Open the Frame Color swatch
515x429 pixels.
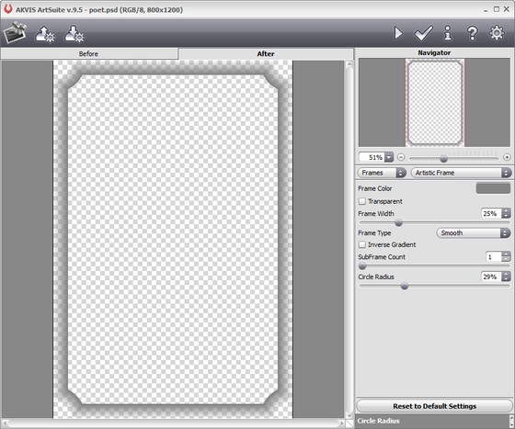tap(493, 188)
